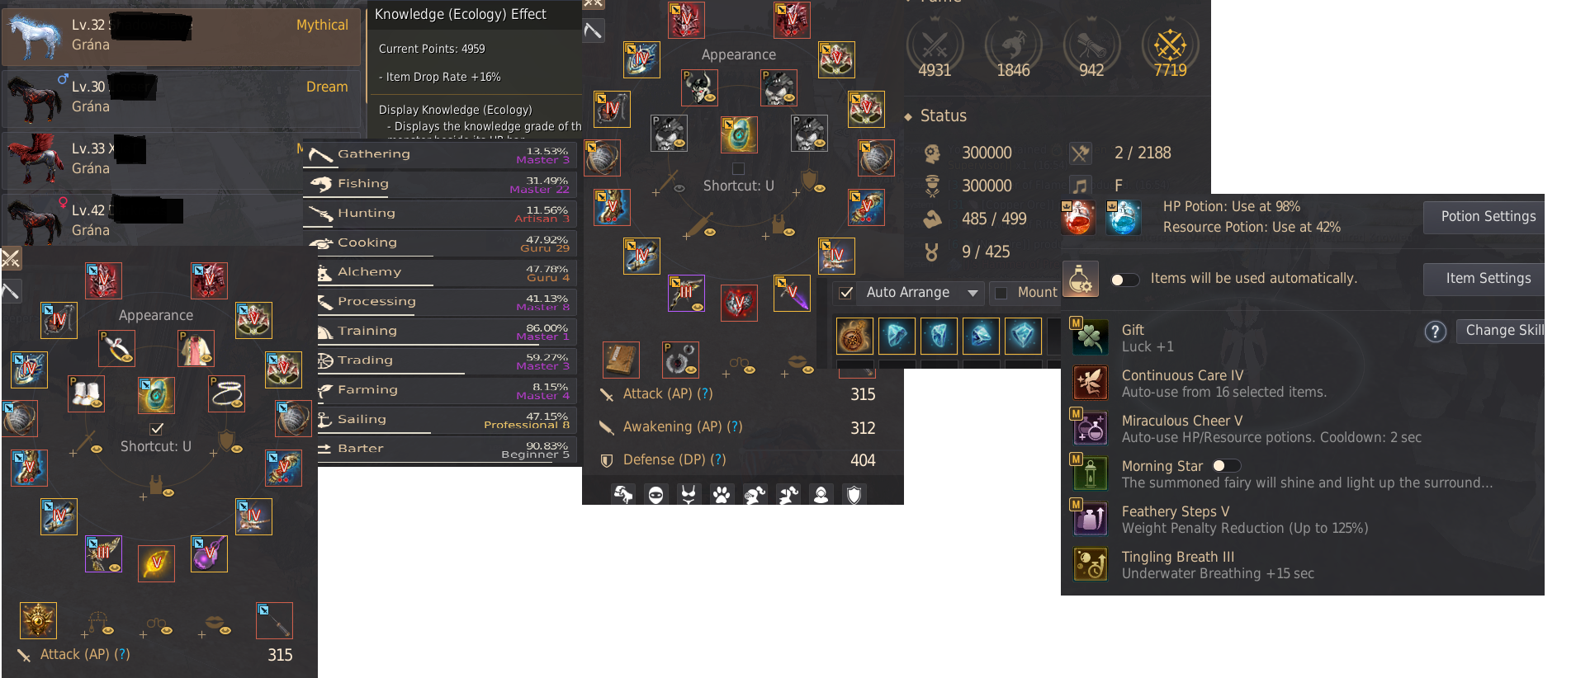Toggle automatic item usage switch
1576x678 pixels.
1124,280
